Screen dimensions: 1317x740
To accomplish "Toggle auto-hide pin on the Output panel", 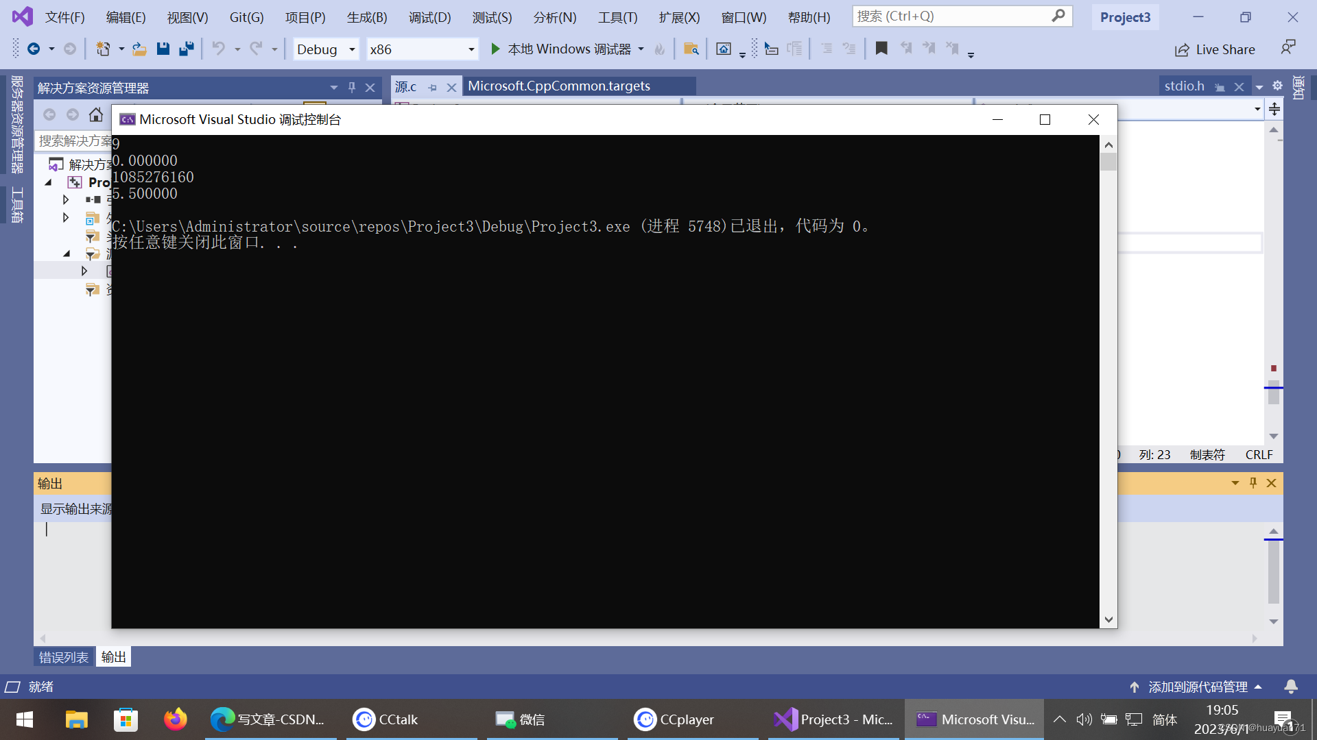I will coord(1253,483).
